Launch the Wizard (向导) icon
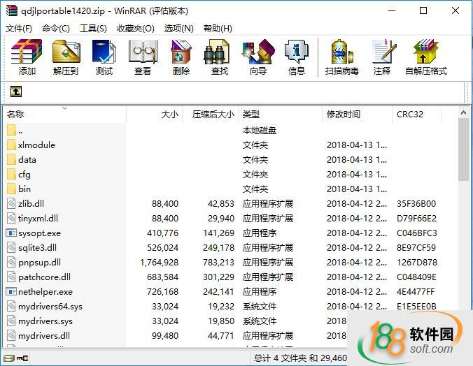This screenshot has height=366, width=473. pyautogui.click(x=258, y=57)
